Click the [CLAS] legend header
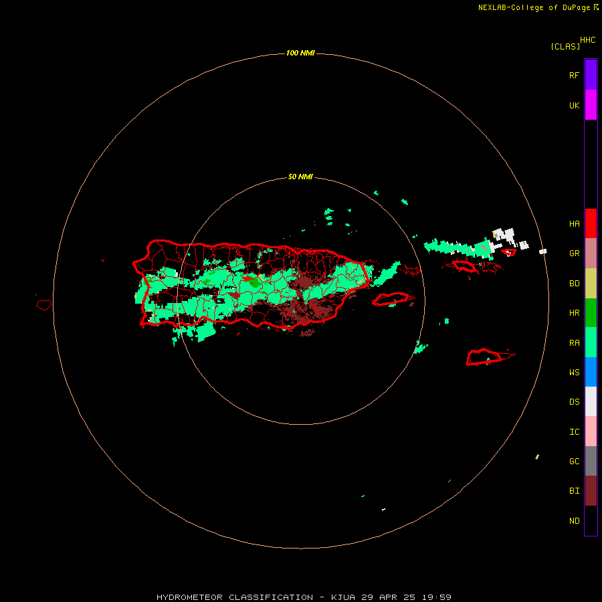The width and height of the screenshot is (602, 602). click(x=565, y=46)
